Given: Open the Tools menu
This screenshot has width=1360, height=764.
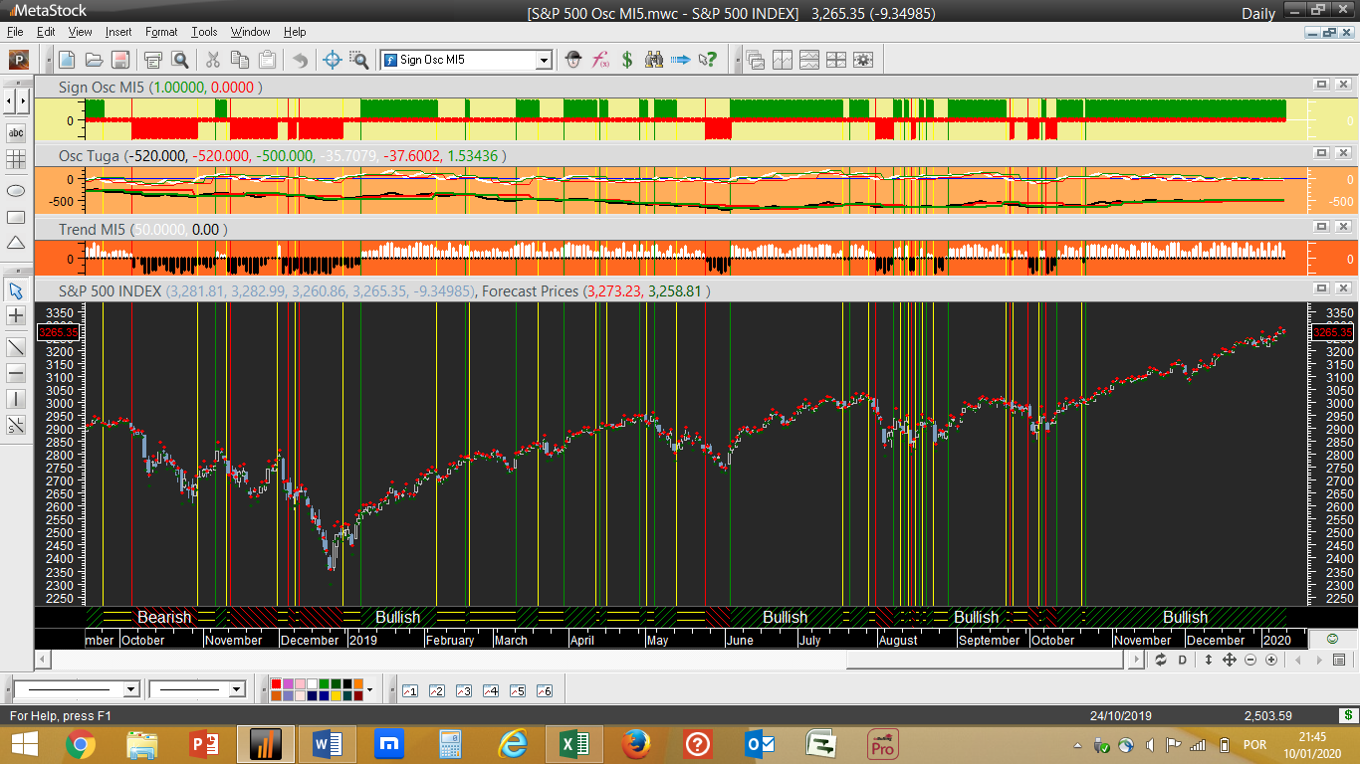Looking at the screenshot, I should point(204,32).
